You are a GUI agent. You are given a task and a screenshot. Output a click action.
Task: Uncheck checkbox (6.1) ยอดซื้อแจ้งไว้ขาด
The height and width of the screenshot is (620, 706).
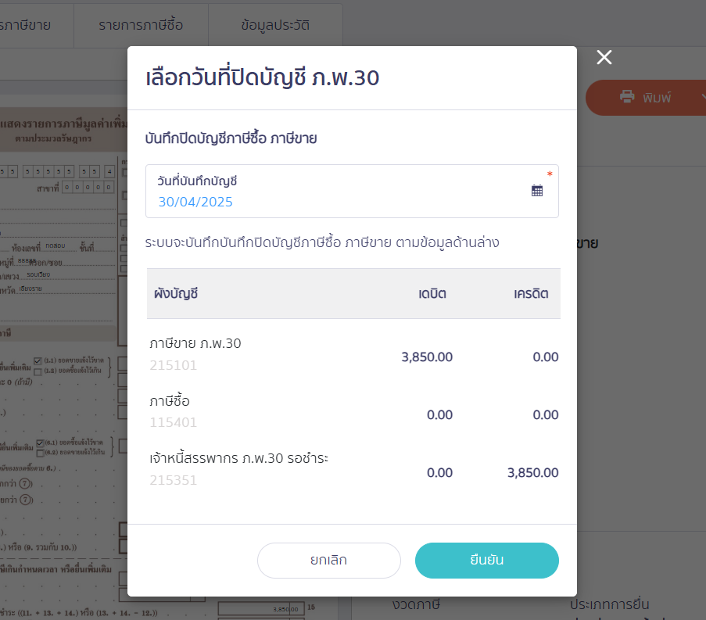(40, 443)
